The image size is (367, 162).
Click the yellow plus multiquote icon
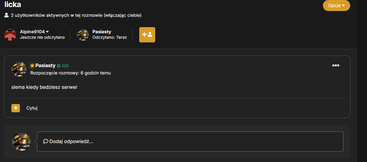16,108
